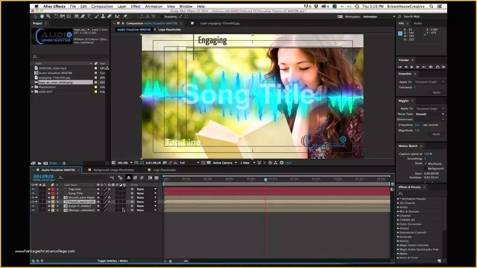
Task: Select the Type tool
Action: [x=89, y=16]
